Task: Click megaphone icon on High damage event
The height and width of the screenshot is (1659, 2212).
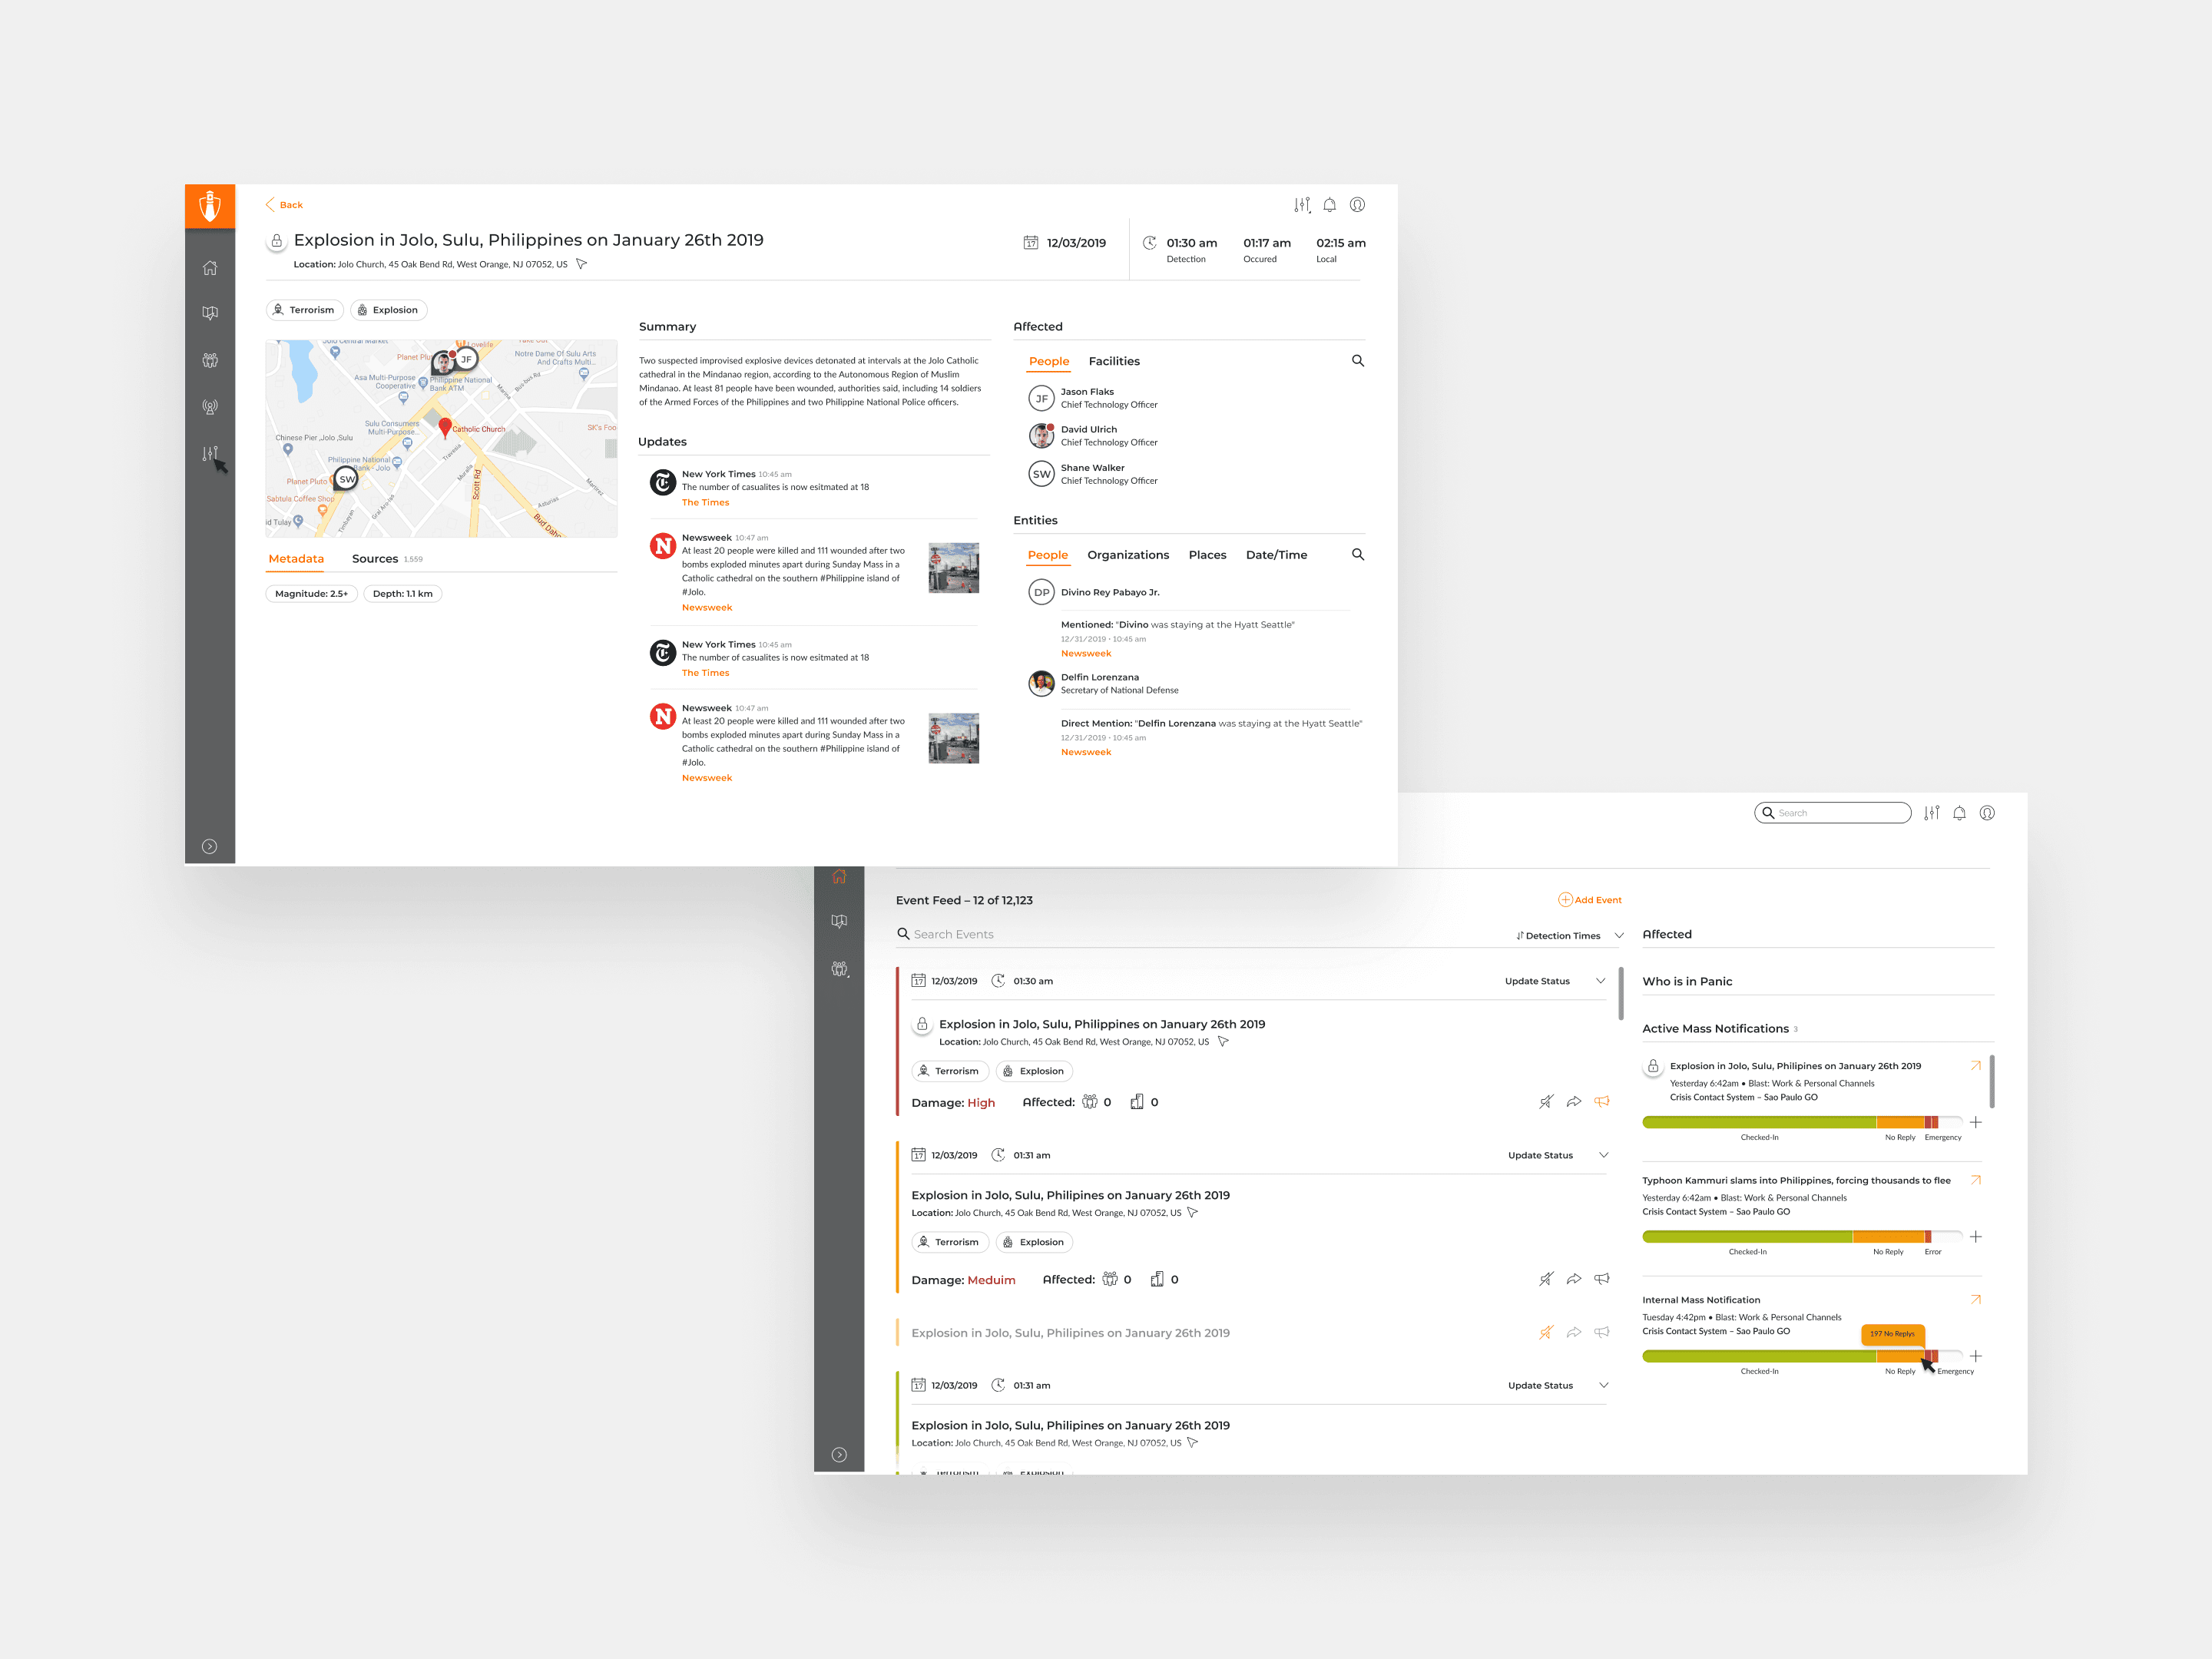Action: coord(1601,1101)
